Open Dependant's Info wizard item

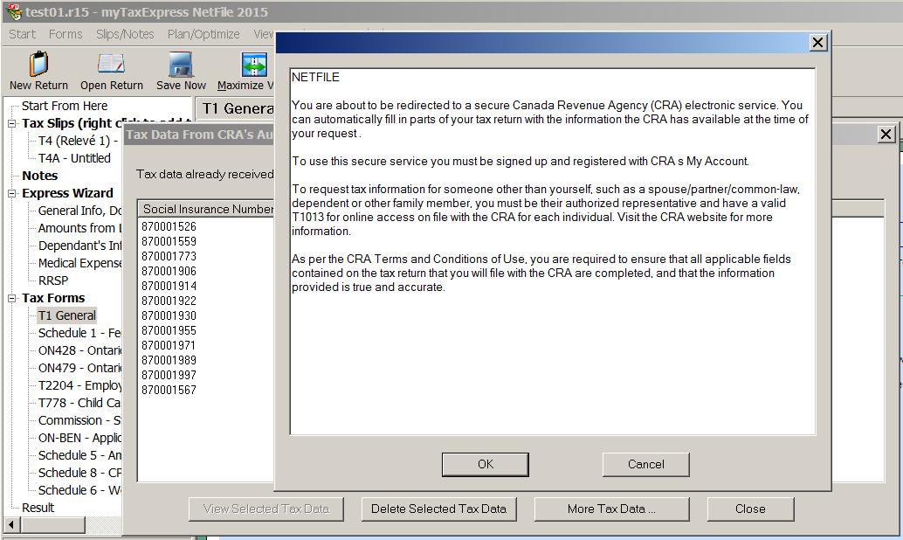[79, 246]
